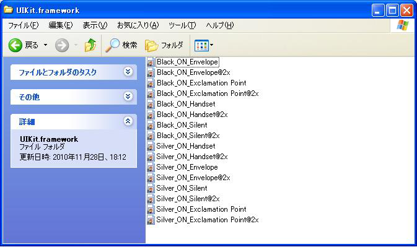The height and width of the screenshot is (247, 417).
Task: Open the ツール(T) menu
Action: tap(182, 25)
